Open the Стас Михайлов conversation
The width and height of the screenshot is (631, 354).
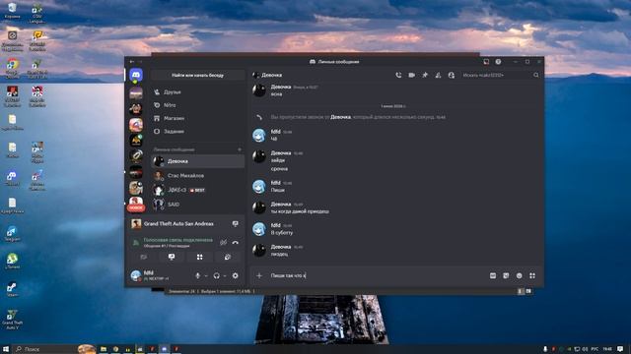tap(197, 176)
